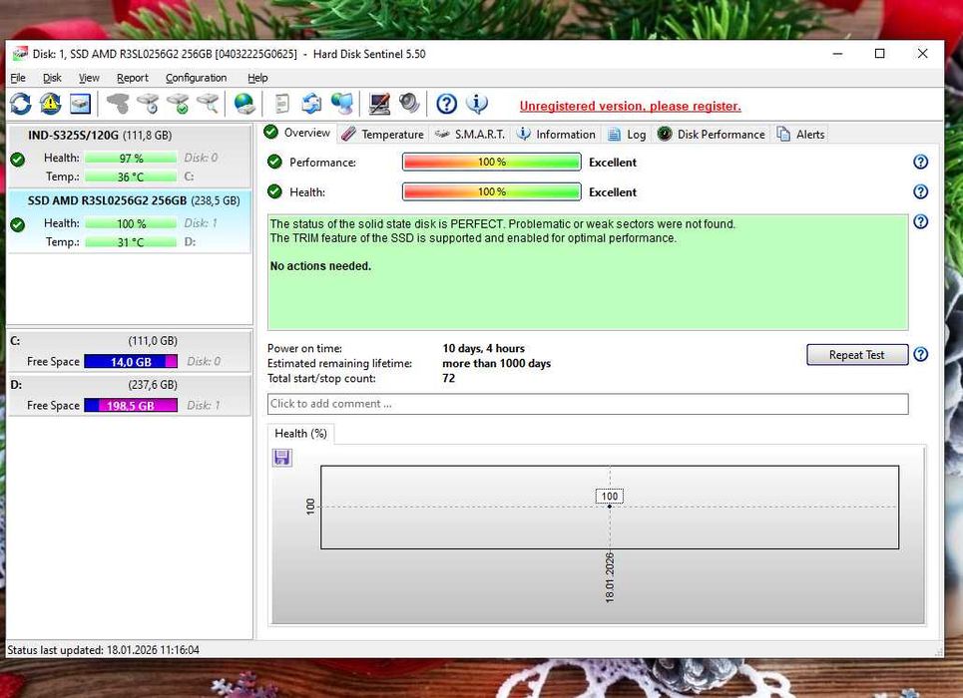This screenshot has height=698, width=963.
Task: Click the green check next to Health label
Action: pos(274,191)
